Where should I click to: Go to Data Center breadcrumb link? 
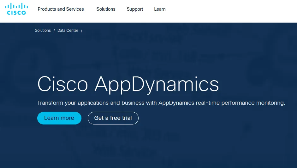coord(68,31)
